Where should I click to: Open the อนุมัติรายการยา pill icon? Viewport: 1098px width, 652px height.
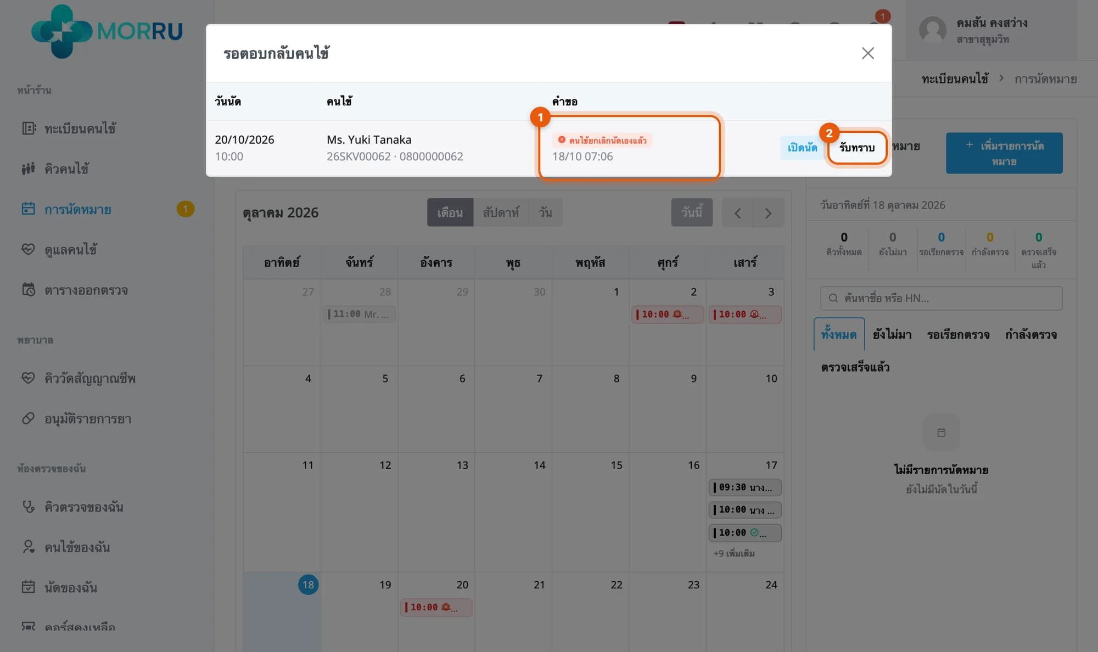pyautogui.click(x=29, y=419)
